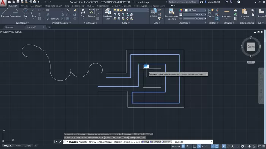This screenshot has height=149, width=266.
Task: Click the dynamic input distance field
Action: coord(146,66)
